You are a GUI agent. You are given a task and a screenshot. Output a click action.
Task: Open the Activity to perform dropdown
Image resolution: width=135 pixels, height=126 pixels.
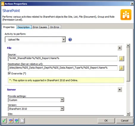64,39
